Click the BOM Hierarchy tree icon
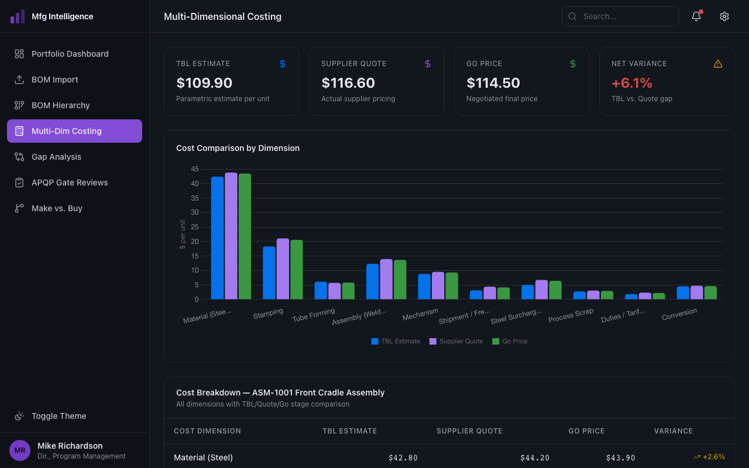Image resolution: width=749 pixels, height=468 pixels. pyautogui.click(x=19, y=105)
